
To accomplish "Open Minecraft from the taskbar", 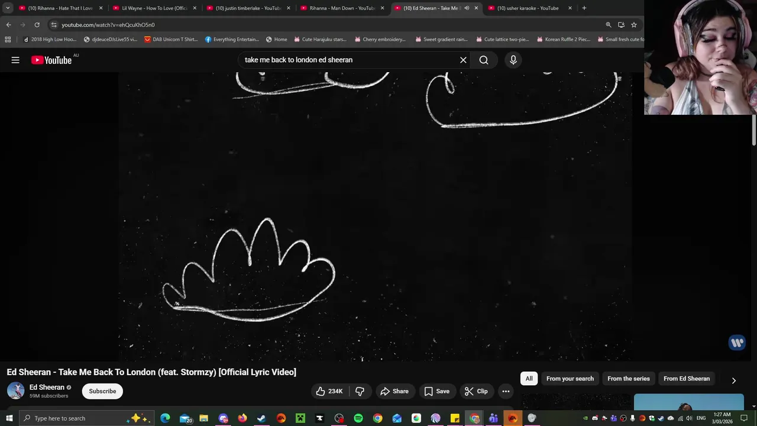I will (300, 418).
